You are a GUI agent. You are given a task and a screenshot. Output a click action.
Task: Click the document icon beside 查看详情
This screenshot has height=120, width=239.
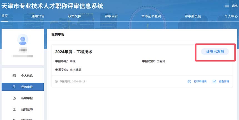click(x=214, y=82)
